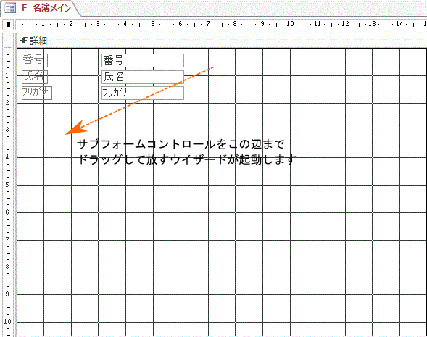This screenshot has height=337, width=427.
Task: Click the horizontal ruler at mark 5
Action: pyautogui.click(x=153, y=24)
